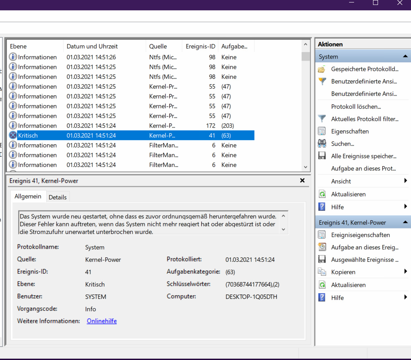
Task: Expand the Hilfe submenu arrow under System
Action: click(x=406, y=207)
